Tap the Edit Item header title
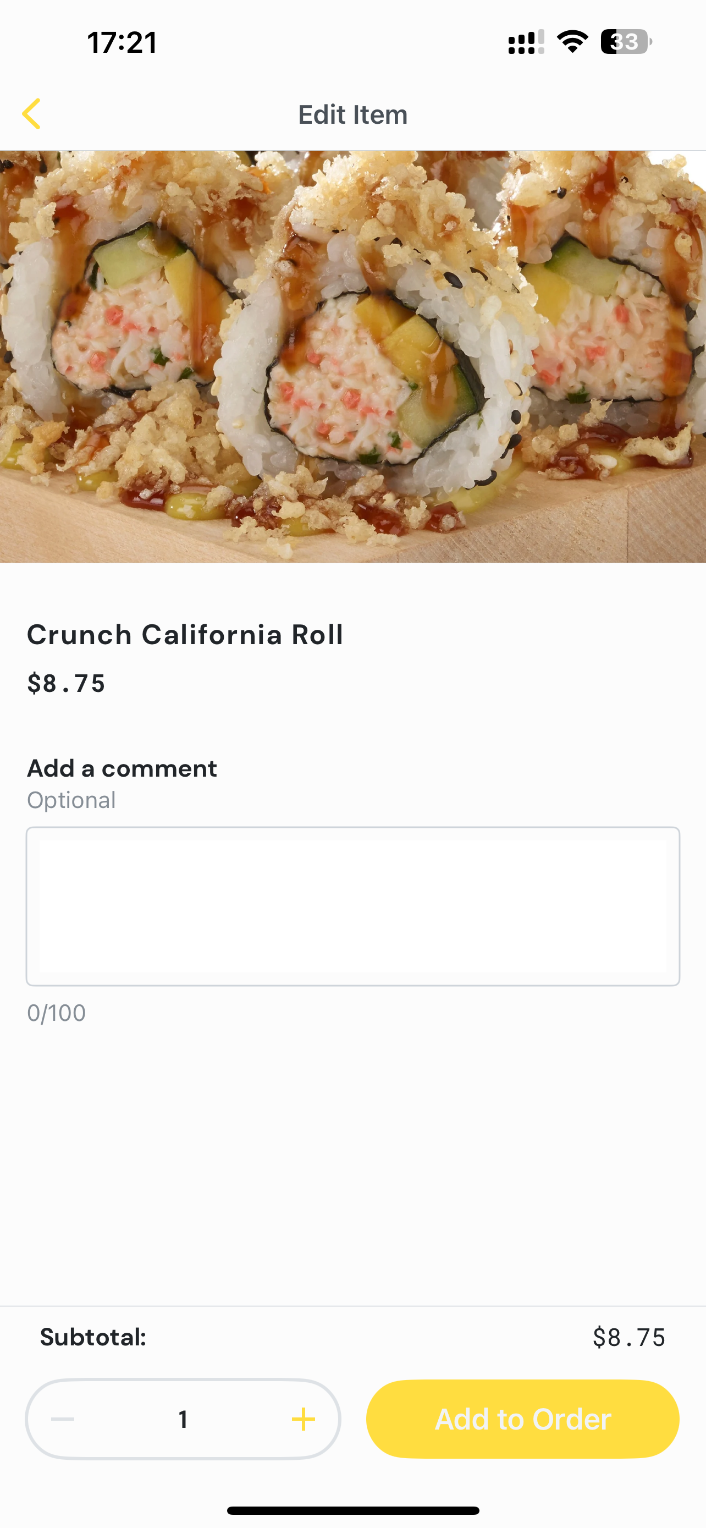 [x=352, y=114]
